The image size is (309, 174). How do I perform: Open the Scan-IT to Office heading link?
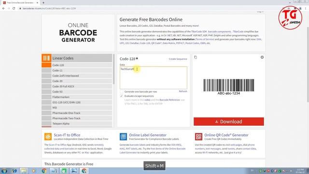(x=67, y=135)
